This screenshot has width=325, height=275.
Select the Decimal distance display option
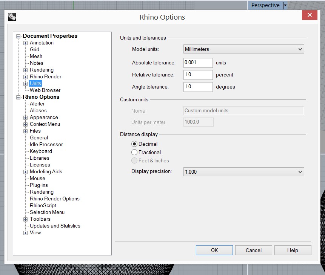(145, 144)
